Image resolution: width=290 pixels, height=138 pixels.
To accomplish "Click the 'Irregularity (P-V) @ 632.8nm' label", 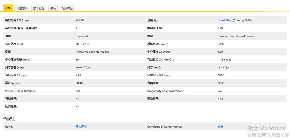I will [x=166, y=91].
